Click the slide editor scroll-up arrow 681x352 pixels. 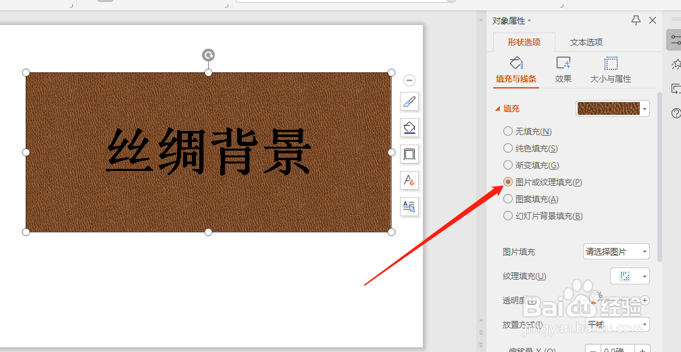pos(481,20)
